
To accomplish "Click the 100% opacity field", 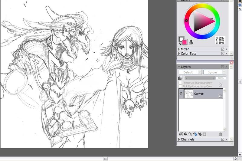I will [x=221, y=78].
